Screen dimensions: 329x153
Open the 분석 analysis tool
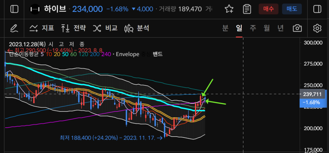(x=137, y=28)
